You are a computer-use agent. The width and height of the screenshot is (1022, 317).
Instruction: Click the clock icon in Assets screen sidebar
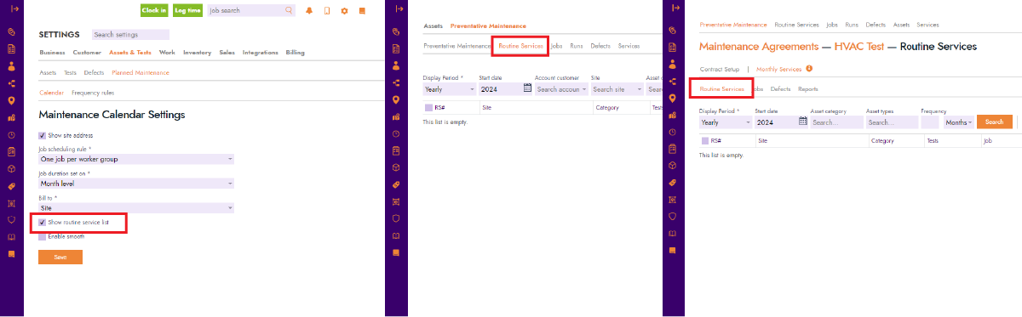point(396,133)
